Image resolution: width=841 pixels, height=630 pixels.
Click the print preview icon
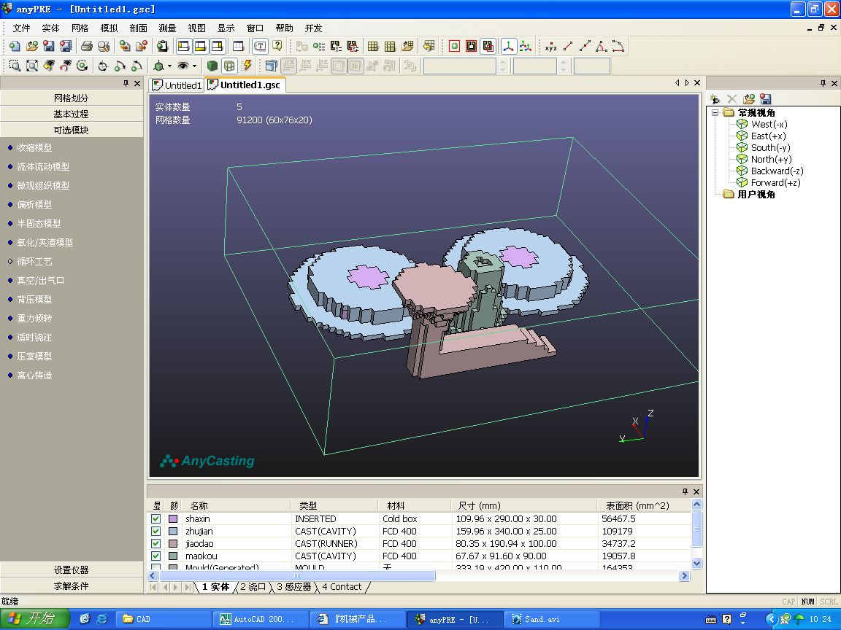point(104,46)
